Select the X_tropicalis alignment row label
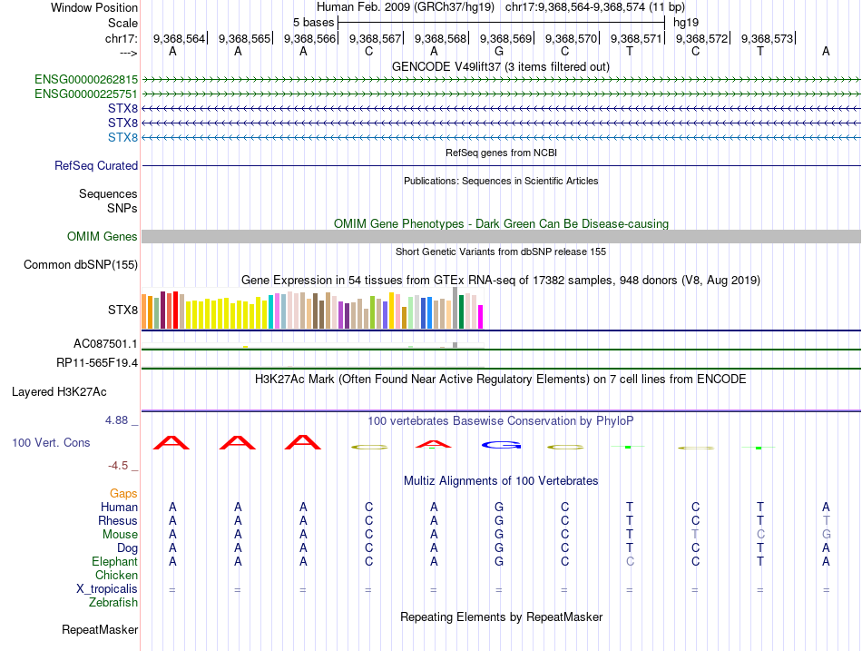The width and height of the screenshot is (862, 651). point(107,589)
